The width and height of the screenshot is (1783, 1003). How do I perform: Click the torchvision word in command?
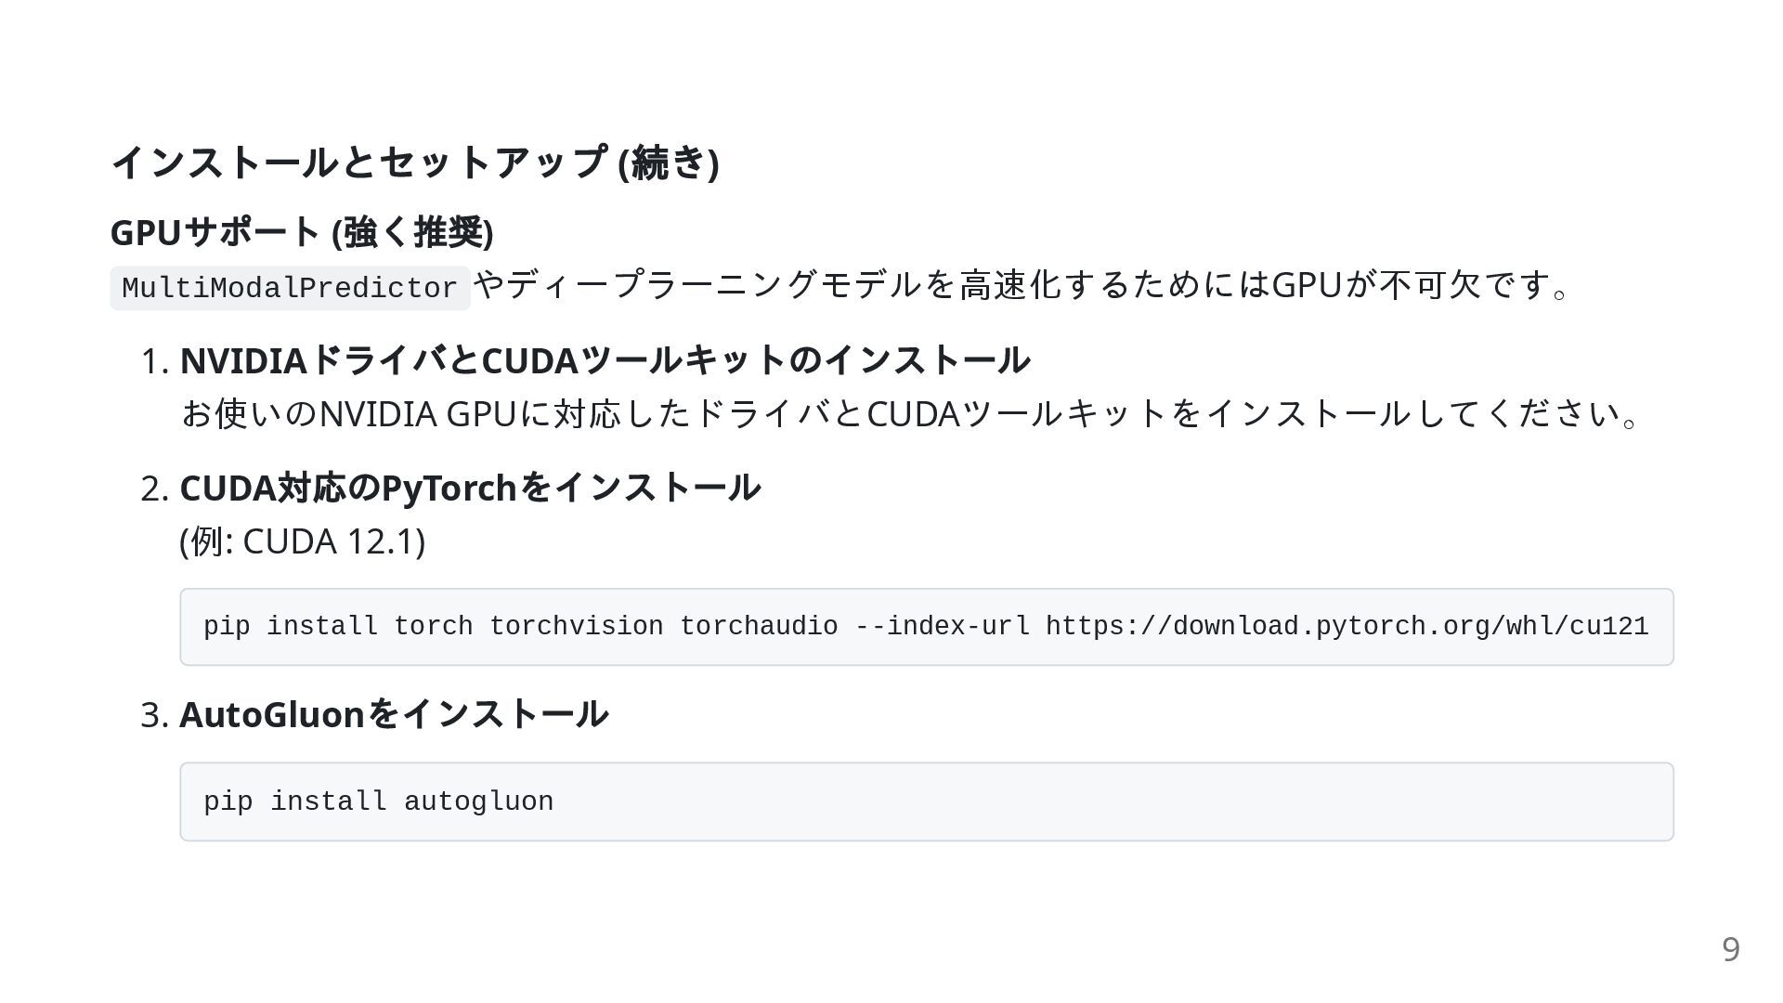point(577,627)
